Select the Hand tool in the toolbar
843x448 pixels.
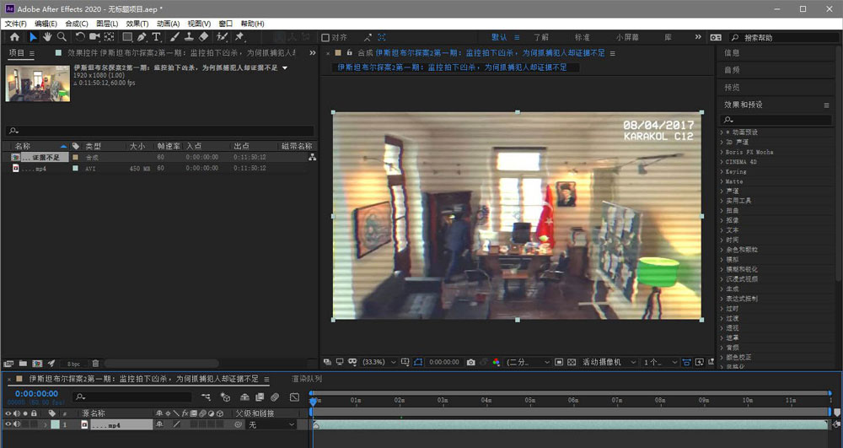click(x=48, y=37)
